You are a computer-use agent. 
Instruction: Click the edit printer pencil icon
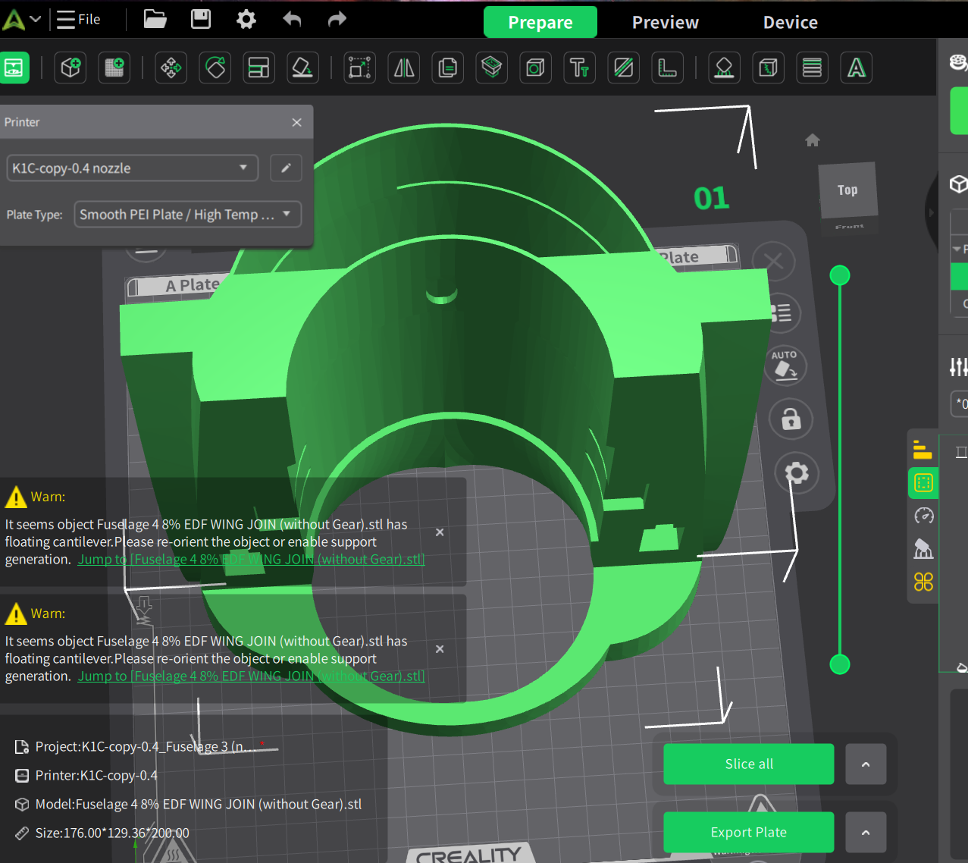[286, 168]
